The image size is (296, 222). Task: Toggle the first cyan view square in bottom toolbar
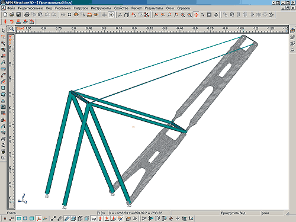[x=18, y=218]
